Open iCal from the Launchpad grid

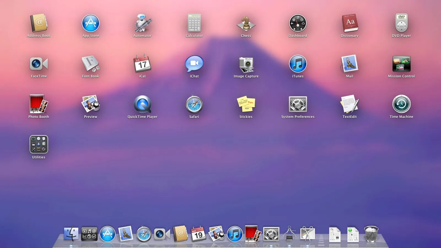(142, 64)
